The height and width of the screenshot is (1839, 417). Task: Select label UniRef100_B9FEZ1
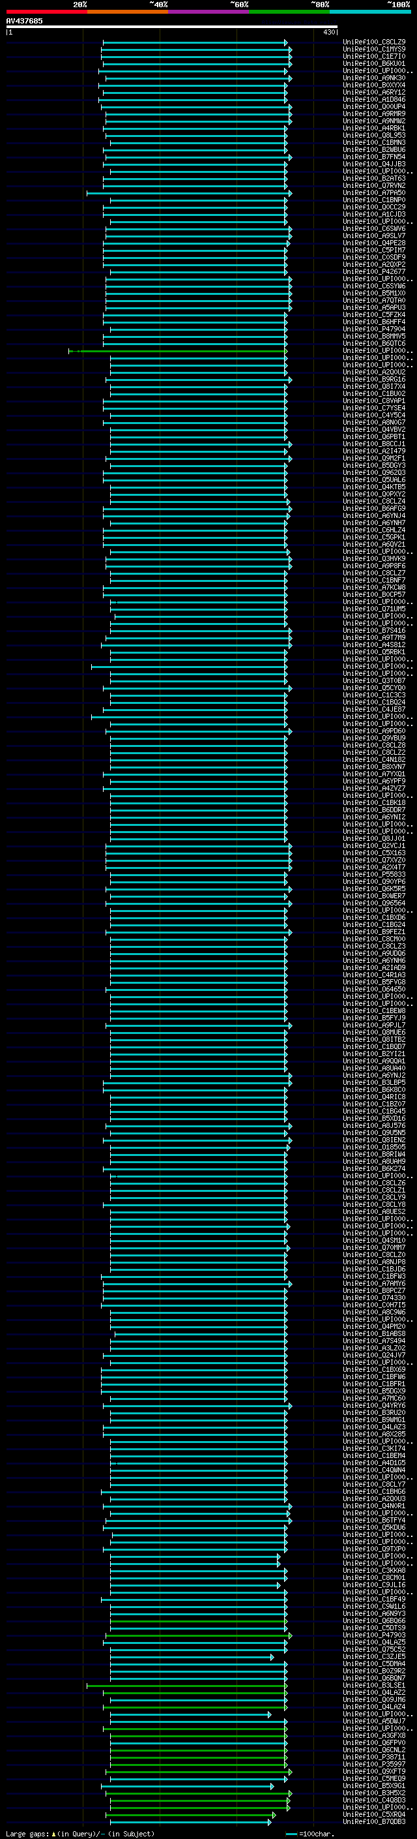point(374,932)
